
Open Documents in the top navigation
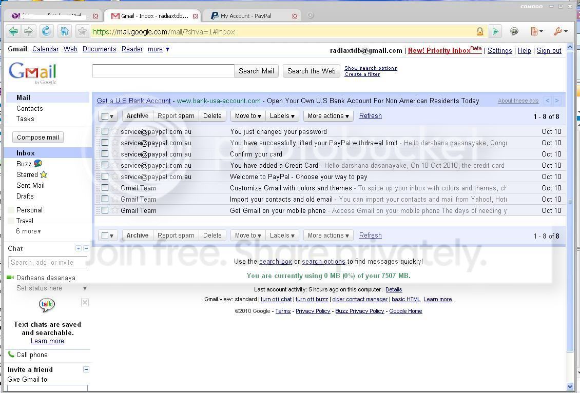point(99,49)
